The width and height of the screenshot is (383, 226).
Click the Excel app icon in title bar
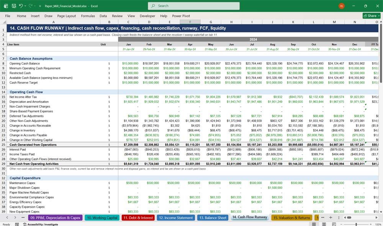tap(6, 6)
